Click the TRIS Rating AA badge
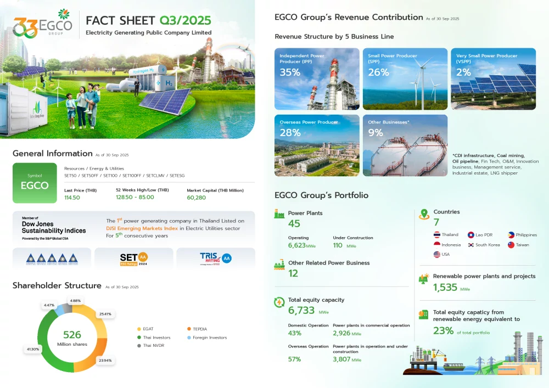 (x=216, y=258)
